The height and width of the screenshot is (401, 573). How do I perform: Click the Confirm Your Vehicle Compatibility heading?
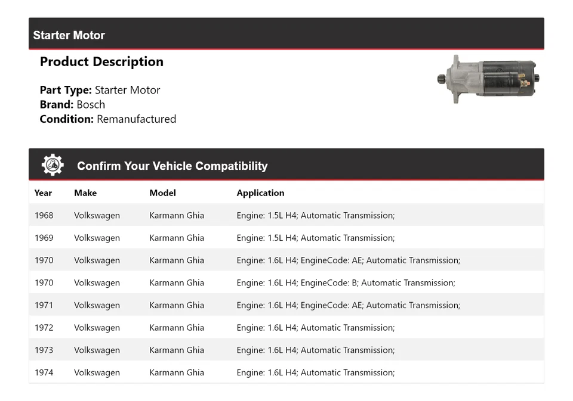tap(172, 166)
